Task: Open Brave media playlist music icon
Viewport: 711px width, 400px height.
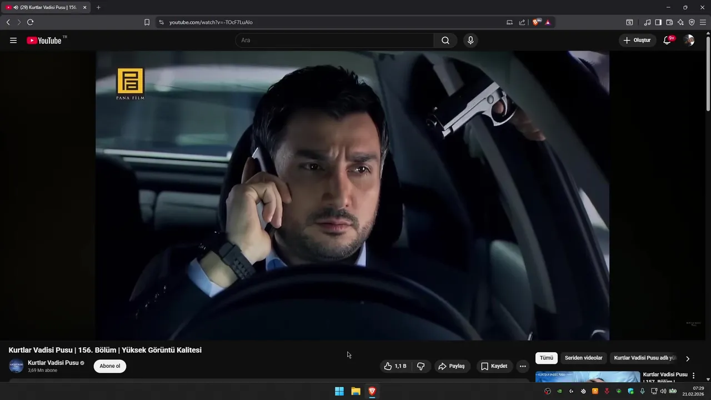Action: click(x=647, y=22)
